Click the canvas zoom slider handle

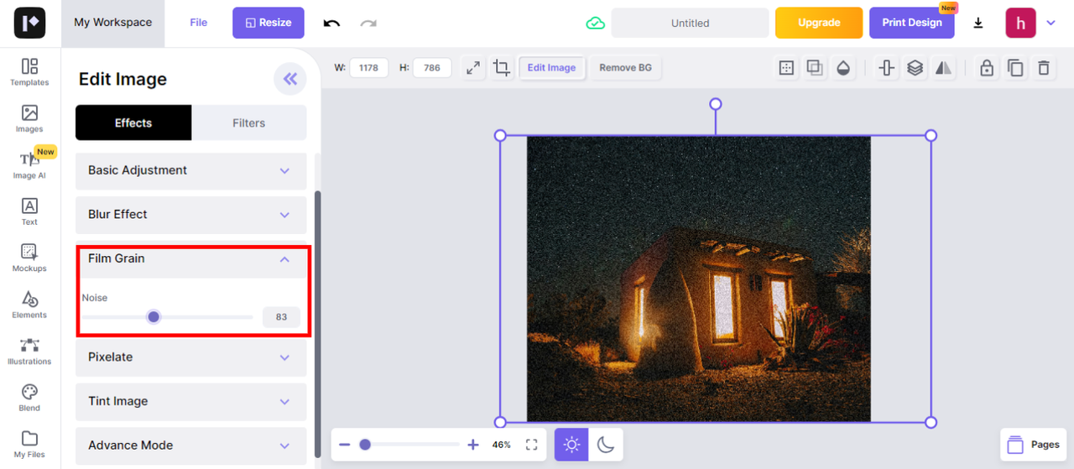(x=365, y=445)
